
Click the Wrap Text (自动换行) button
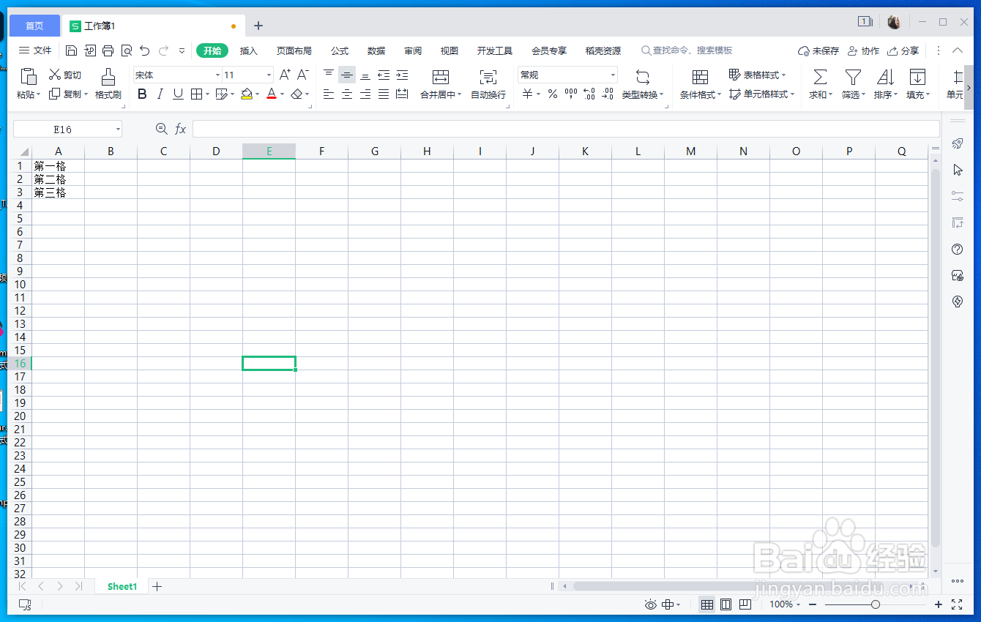click(488, 84)
